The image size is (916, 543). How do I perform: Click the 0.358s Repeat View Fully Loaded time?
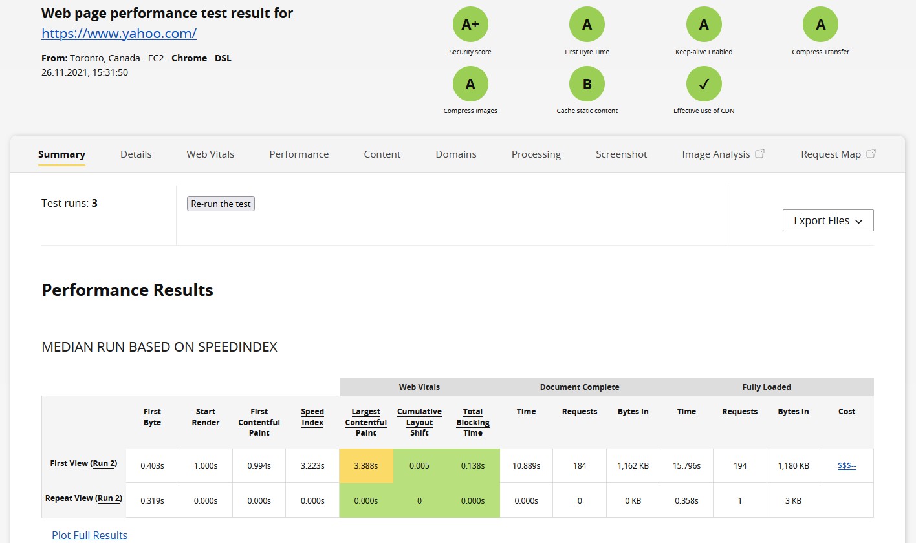coord(686,500)
